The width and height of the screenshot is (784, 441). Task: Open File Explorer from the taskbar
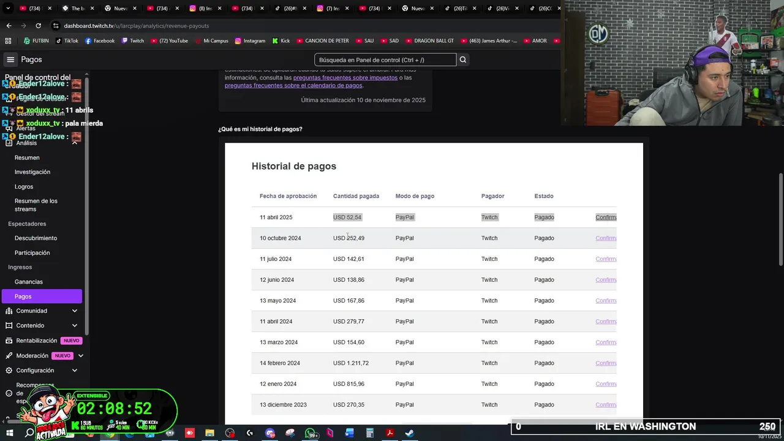(x=209, y=433)
